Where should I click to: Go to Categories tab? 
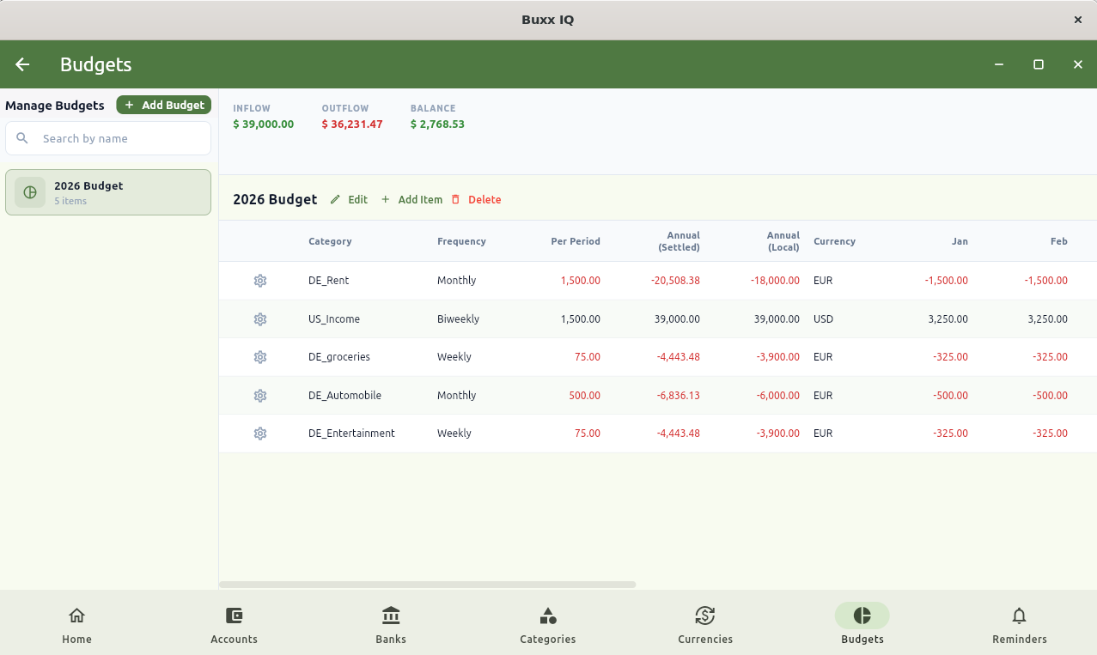click(x=548, y=625)
